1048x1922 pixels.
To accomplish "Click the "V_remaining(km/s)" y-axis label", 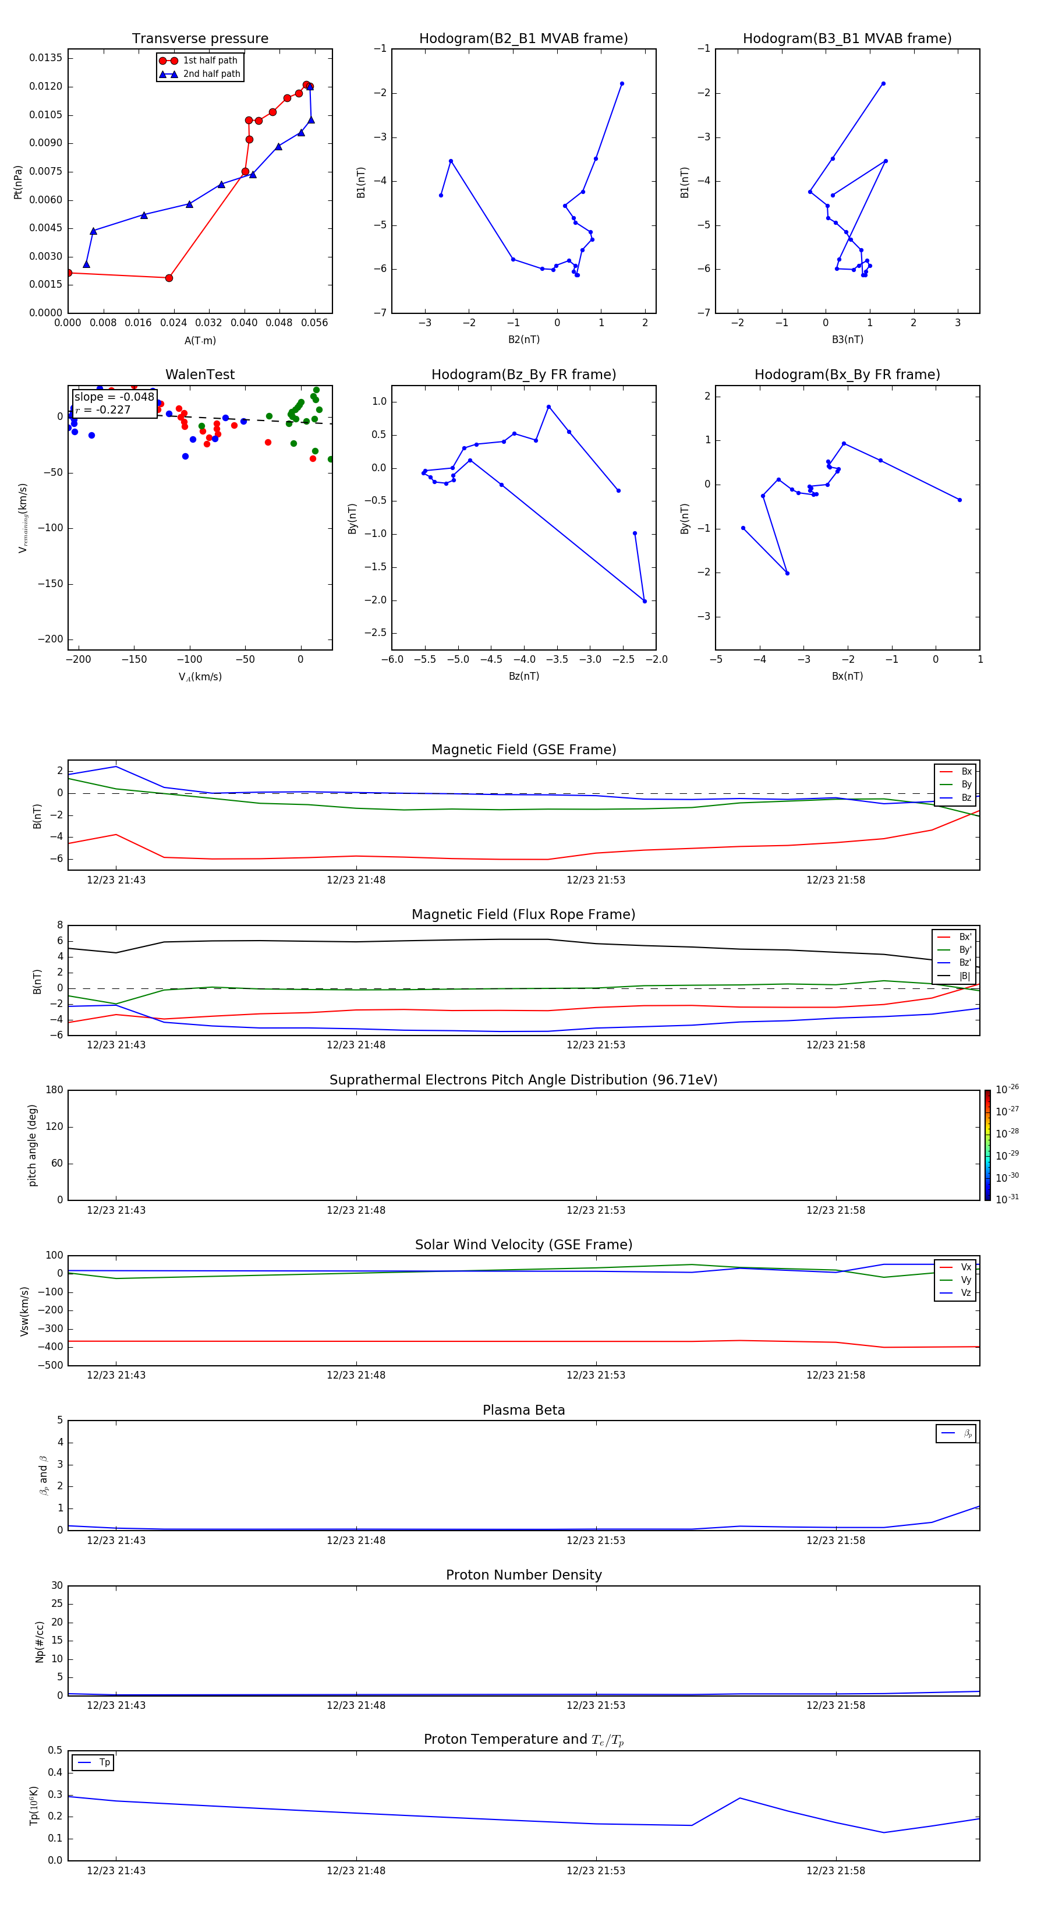I will [x=23, y=518].
